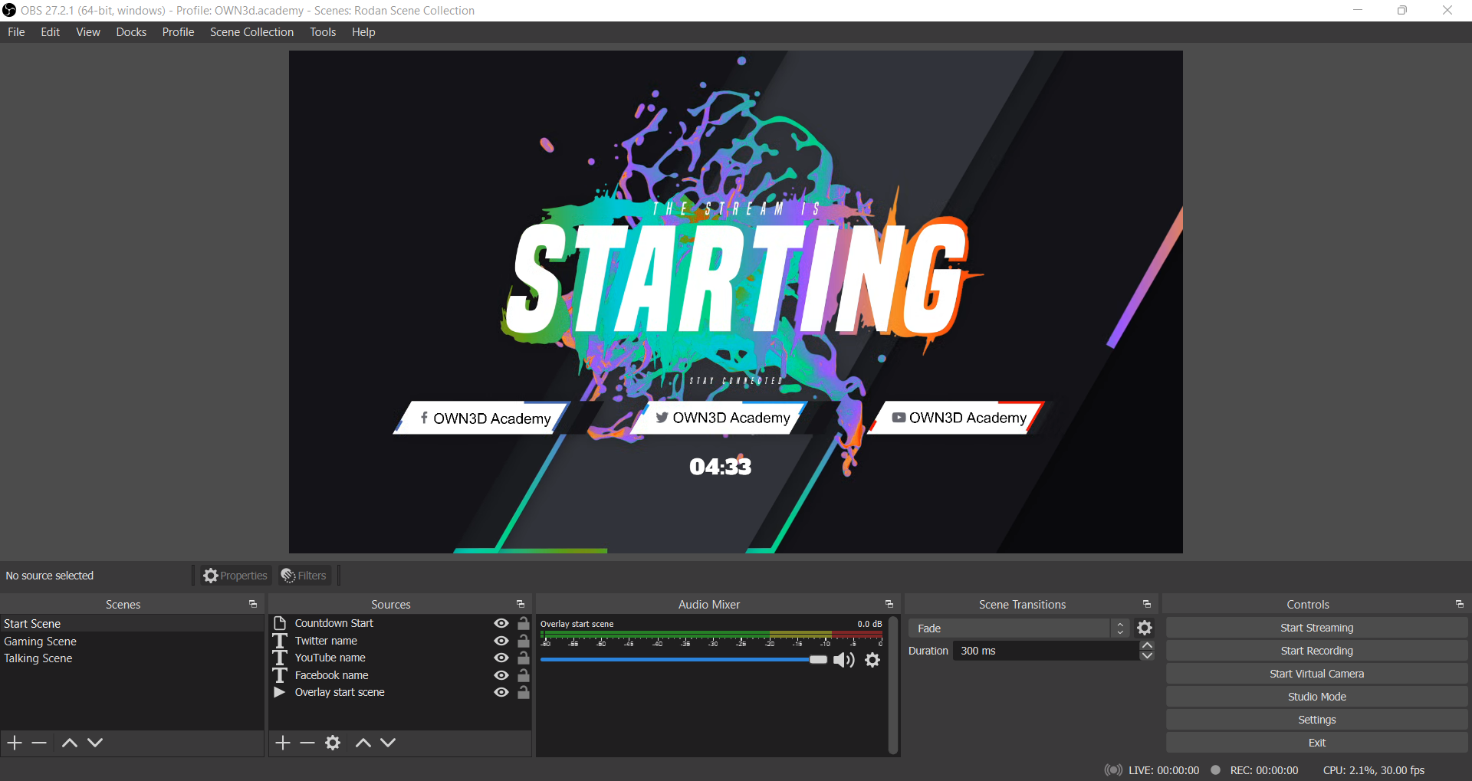Viewport: 1472px width, 781px height.
Task: Toggle visibility of Twitter name source
Action: (501, 641)
